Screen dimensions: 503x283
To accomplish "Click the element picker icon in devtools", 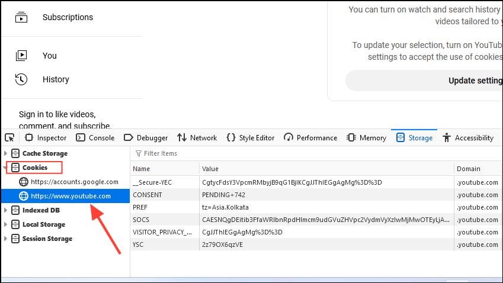I will [9, 138].
